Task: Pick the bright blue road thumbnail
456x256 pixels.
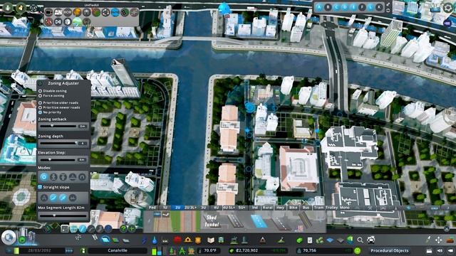Action: click(258, 221)
